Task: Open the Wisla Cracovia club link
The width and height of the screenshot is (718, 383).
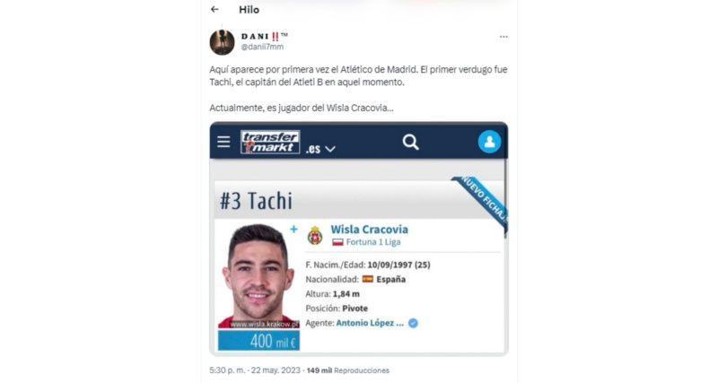Action: [x=369, y=230]
